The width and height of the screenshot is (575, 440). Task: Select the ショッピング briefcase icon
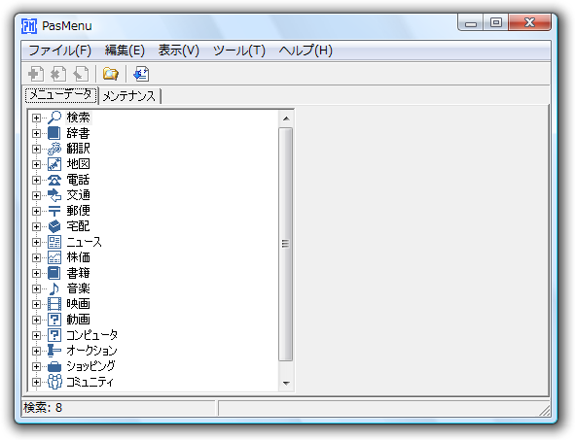click(x=54, y=366)
